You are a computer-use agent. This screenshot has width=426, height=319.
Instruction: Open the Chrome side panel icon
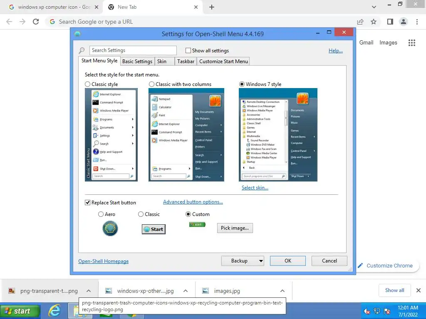pos(390,22)
